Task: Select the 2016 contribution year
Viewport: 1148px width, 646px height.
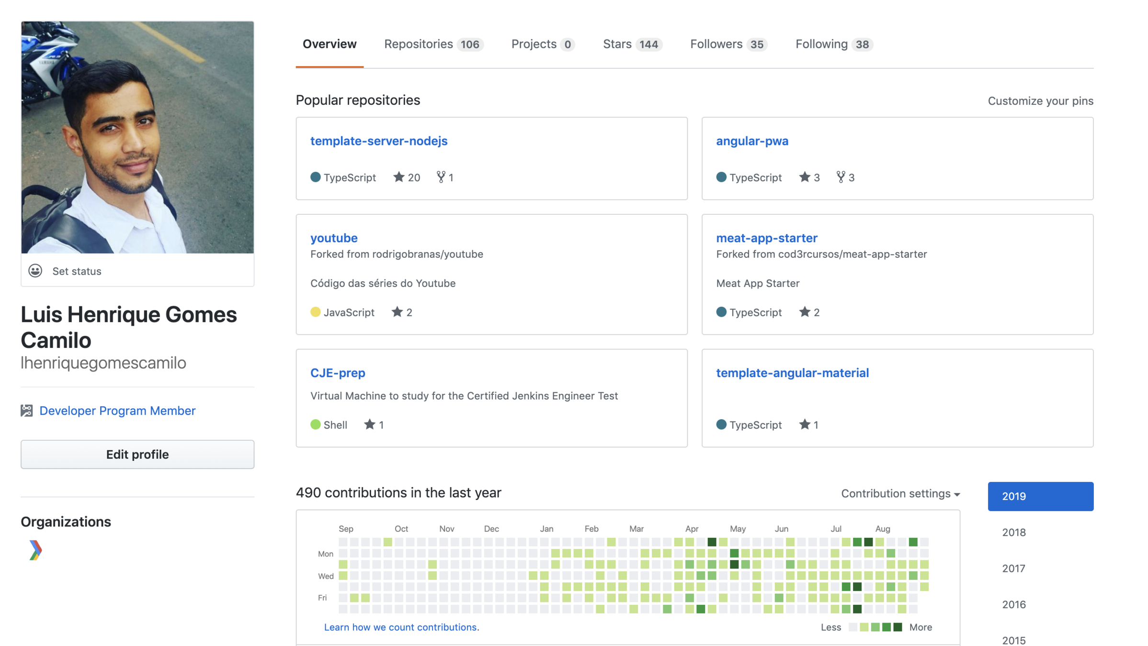Action: (1014, 604)
